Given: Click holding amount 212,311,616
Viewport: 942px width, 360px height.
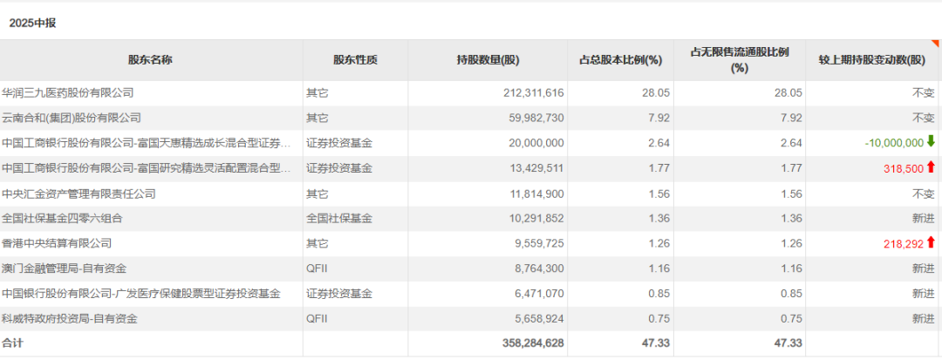Looking at the screenshot, I should click(532, 93).
